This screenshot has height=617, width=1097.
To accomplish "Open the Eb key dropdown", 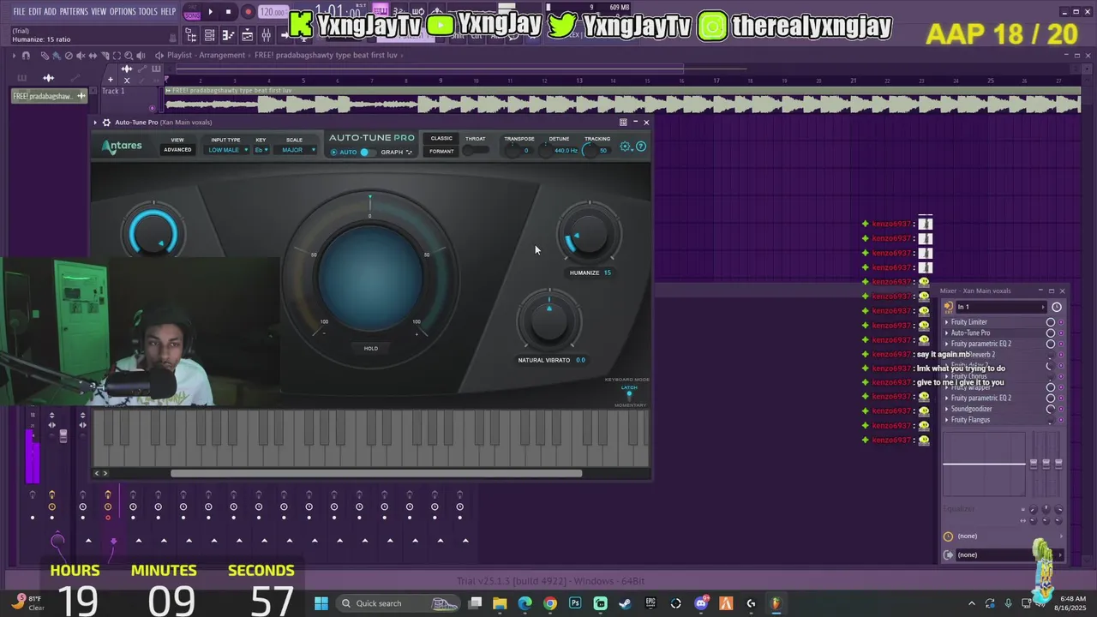I will coord(261,150).
